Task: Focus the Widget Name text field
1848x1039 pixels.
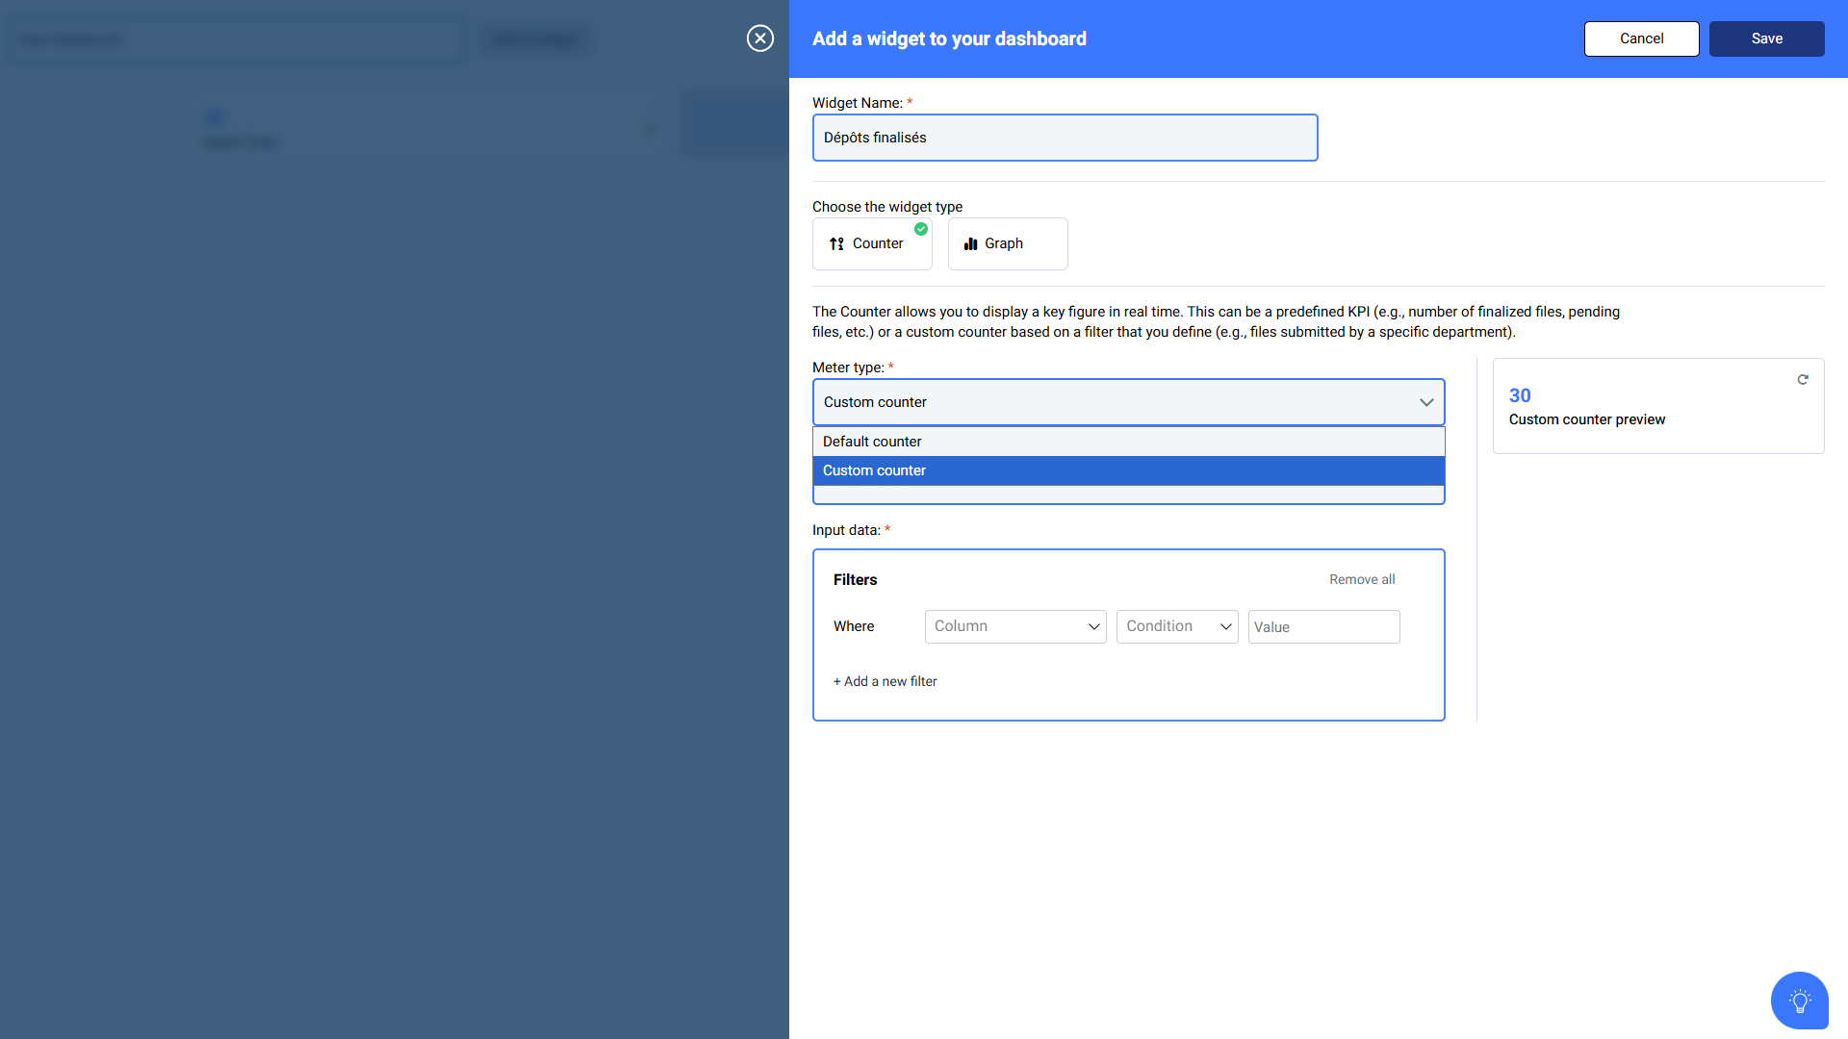Action: [1065, 138]
